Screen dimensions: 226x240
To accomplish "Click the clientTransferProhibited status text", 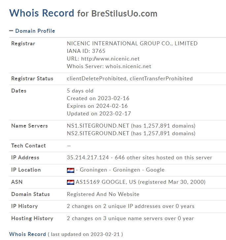I will (x=161, y=79).
